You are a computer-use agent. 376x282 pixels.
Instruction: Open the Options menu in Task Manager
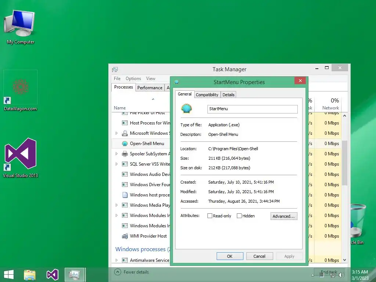point(133,79)
